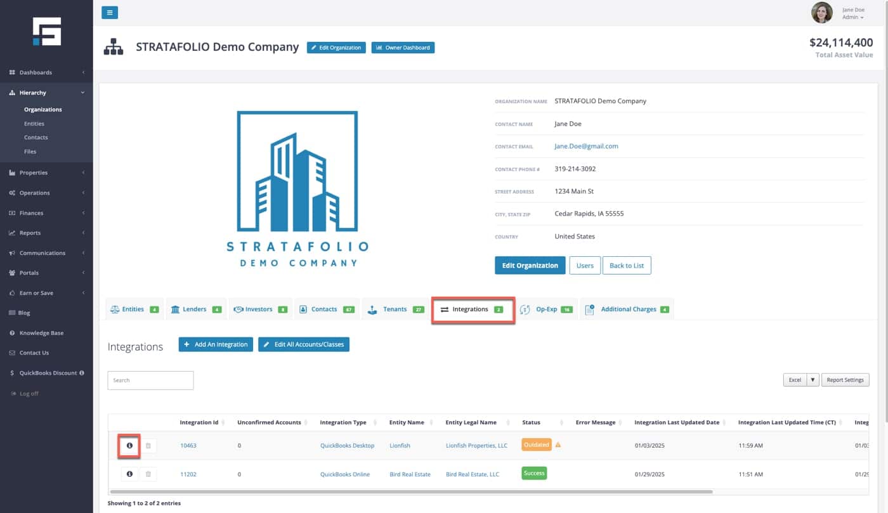The image size is (888, 513).
Task: Sort by Integration Last Updated Date column
Action: point(681,422)
